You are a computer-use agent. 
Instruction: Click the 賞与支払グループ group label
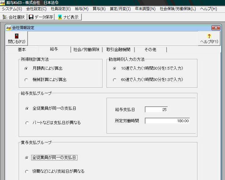pos(36,142)
